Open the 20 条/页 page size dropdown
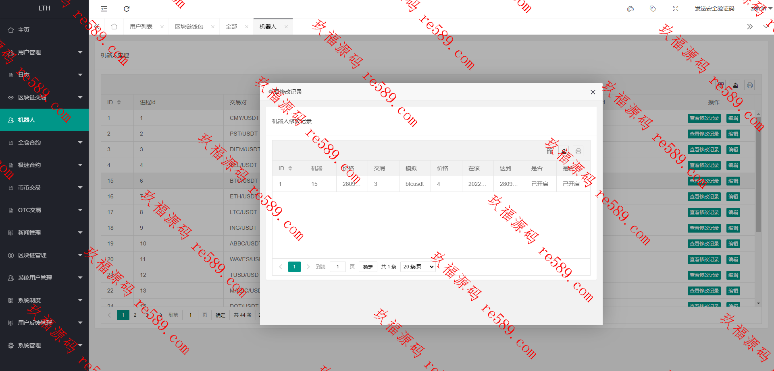Screen dimensions: 774x371 tap(418, 267)
